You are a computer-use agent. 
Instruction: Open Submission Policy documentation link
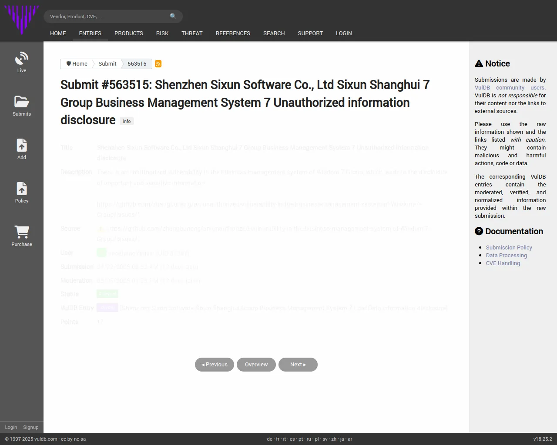509,248
